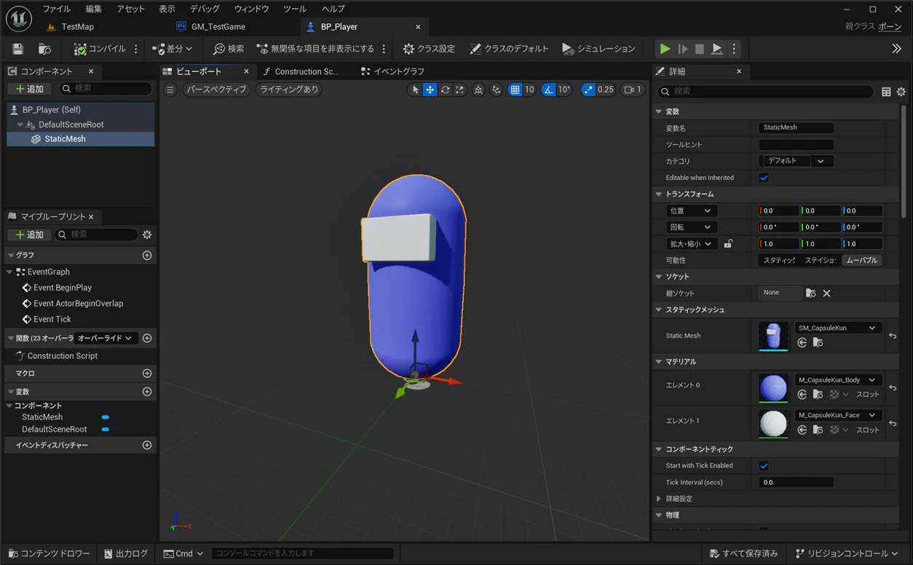Open the ウィンドウ menu
The height and width of the screenshot is (565, 913).
251,9
